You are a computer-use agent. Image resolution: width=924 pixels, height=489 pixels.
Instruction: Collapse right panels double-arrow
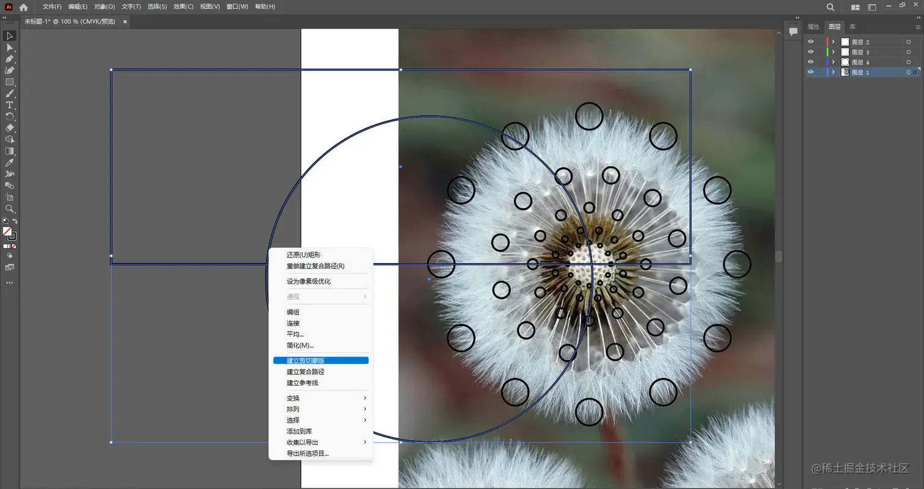point(919,18)
